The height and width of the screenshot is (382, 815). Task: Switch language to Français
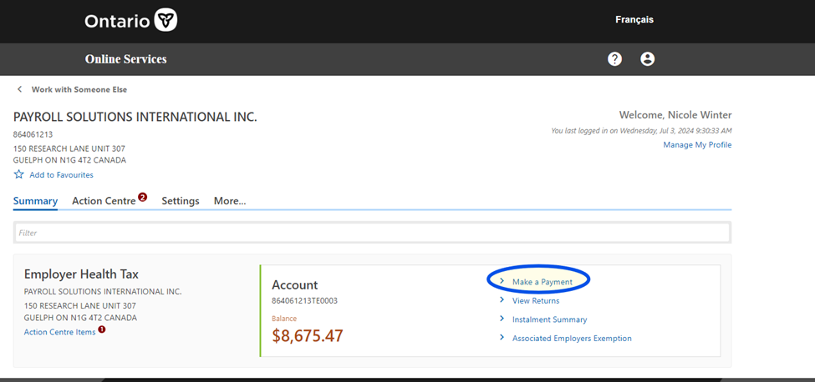[x=634, y=20]
